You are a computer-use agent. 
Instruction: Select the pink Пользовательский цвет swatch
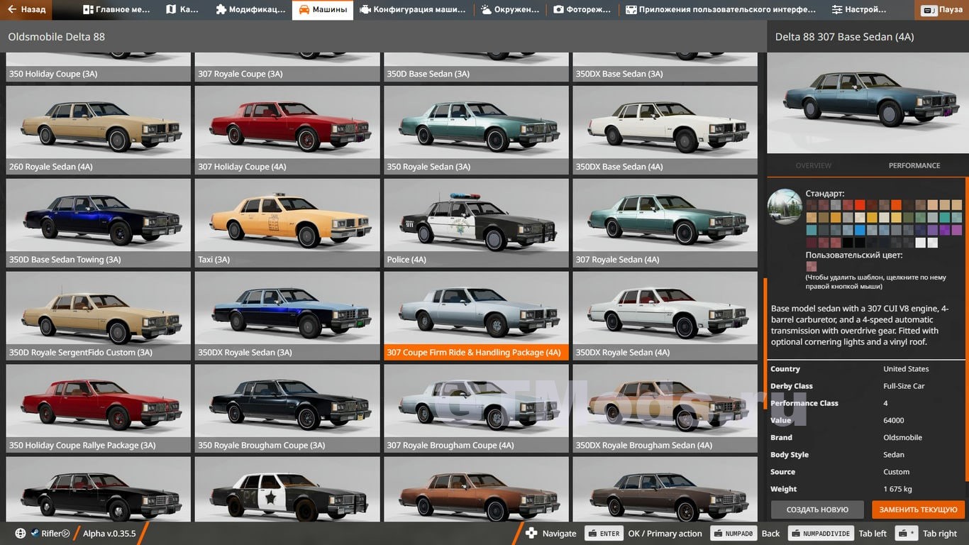coord(811,267)
